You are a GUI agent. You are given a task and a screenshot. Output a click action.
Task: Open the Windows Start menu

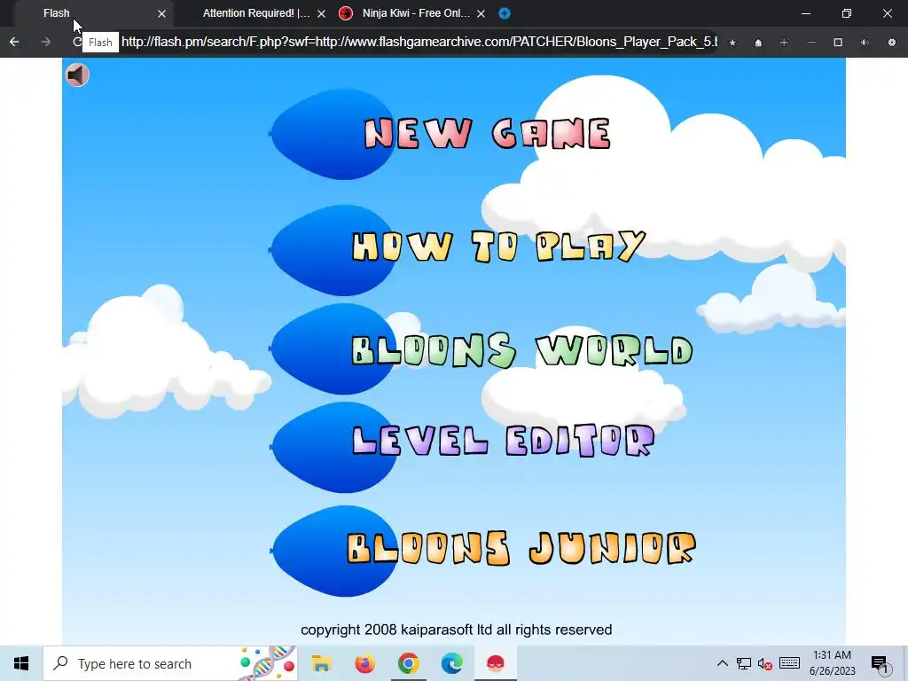pos(21,663)
